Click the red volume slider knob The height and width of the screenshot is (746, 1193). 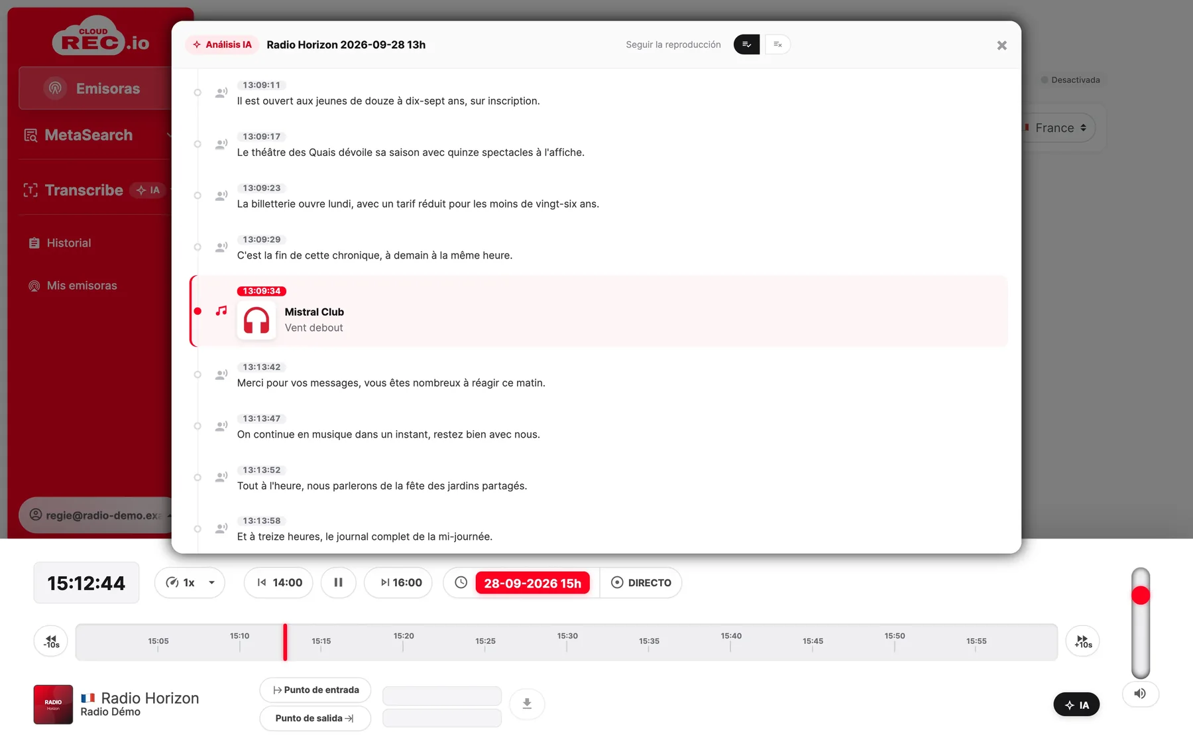[x=1141, y=595]
